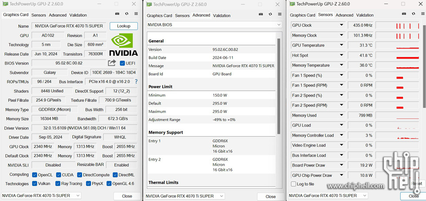Viewport: 426px width, 201px height.
Task: Switch to Advanced tab in Graphics Card window
Action: [x=57, y=15]
